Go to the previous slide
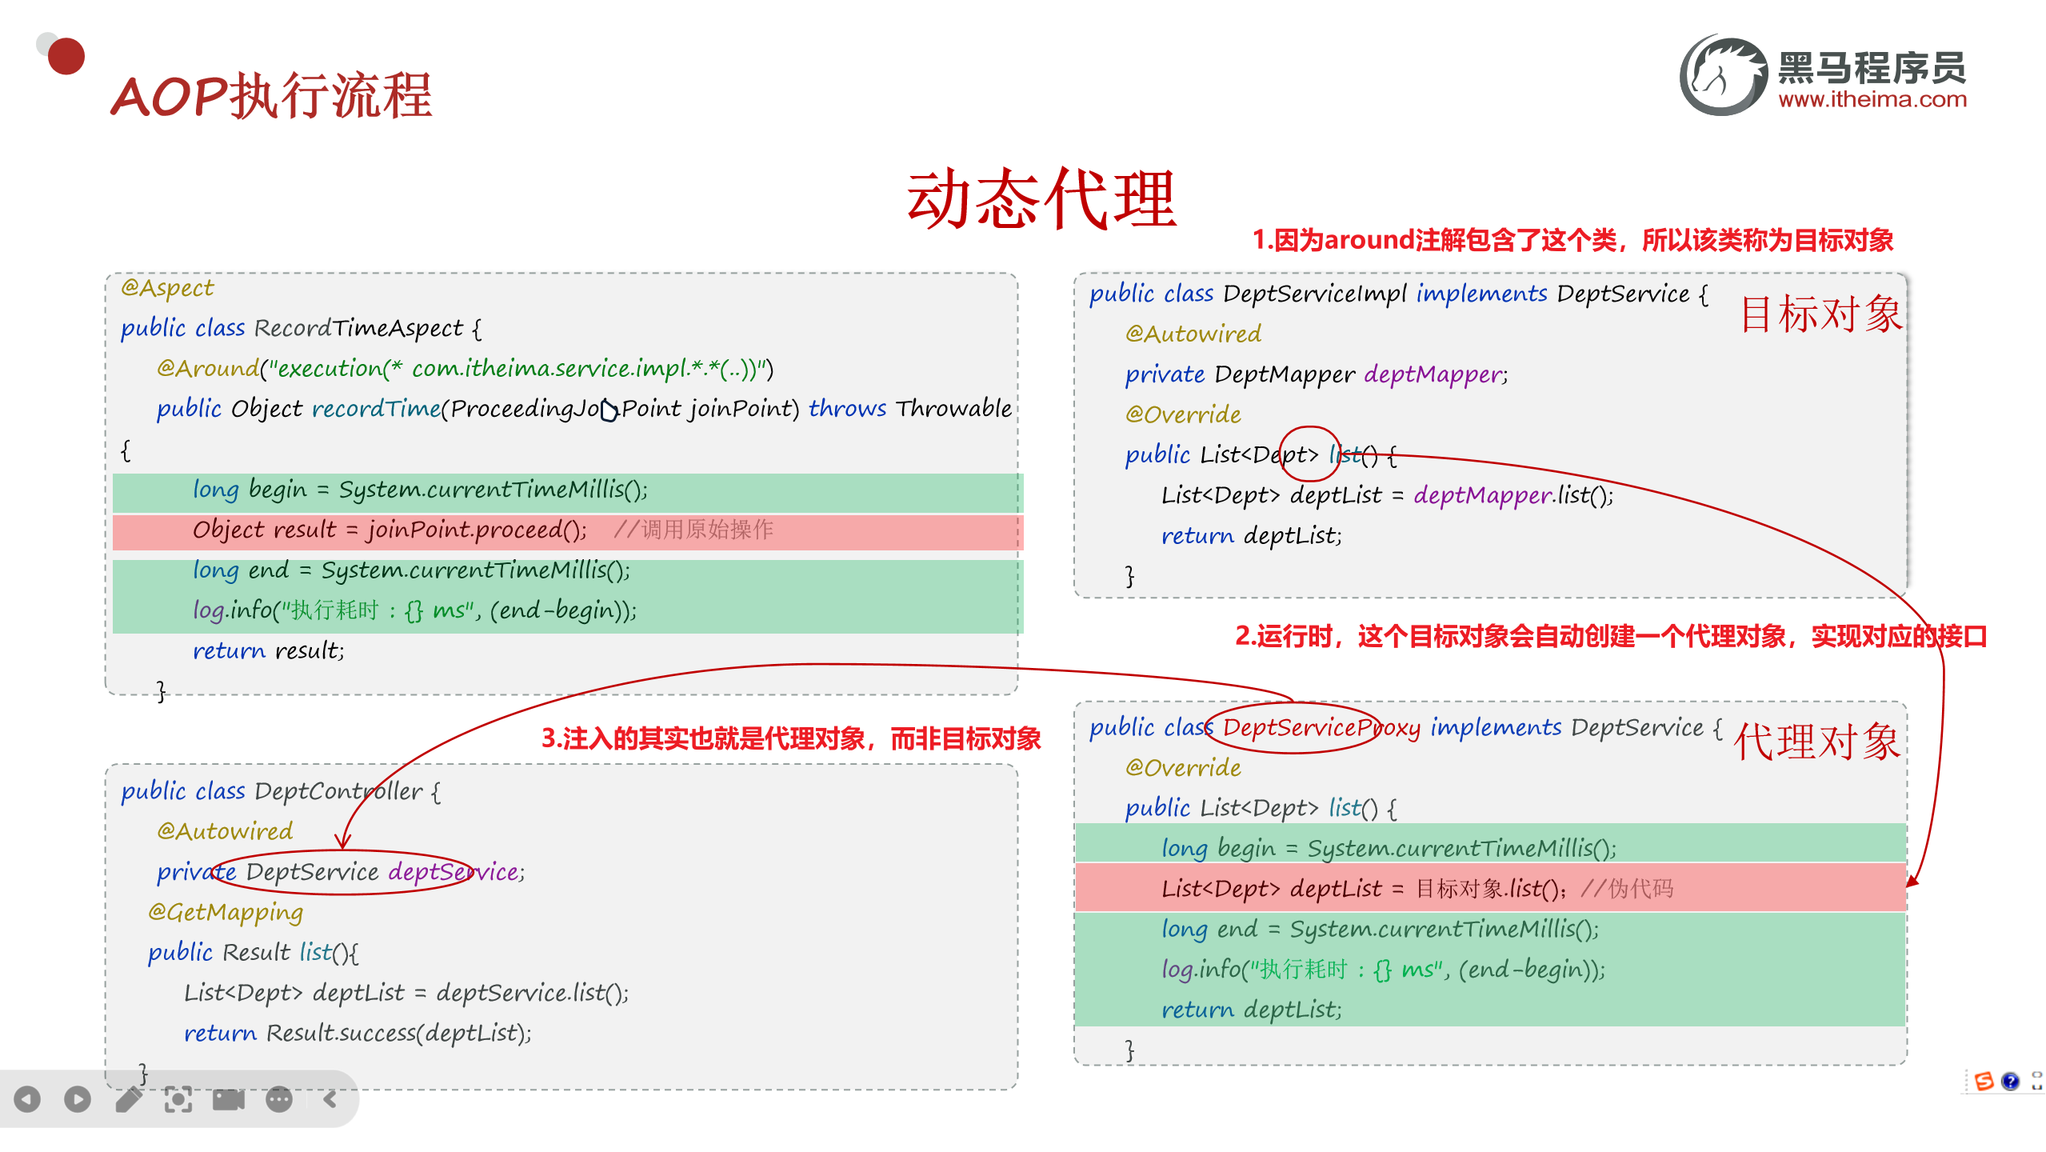 [x=27, y=1099]
